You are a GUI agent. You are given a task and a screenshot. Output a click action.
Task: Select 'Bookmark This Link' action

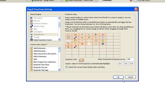pyautogui.click(x=44, y=67)
